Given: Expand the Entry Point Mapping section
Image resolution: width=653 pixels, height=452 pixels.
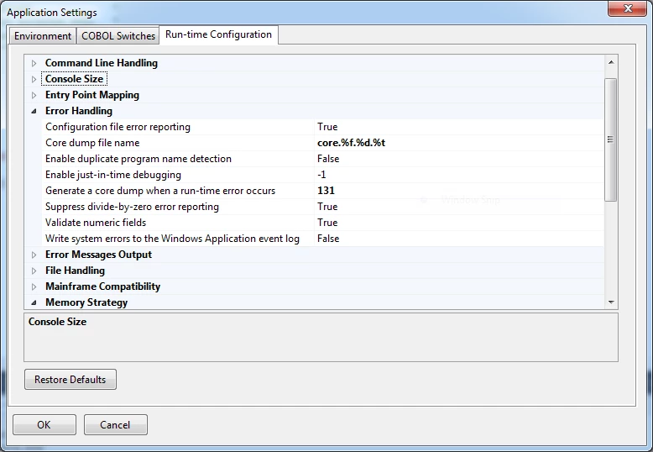Looking at the screenshot, I should point(34,95).
